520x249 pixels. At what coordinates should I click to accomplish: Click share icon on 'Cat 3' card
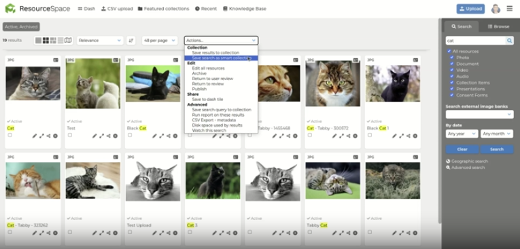point(228,233)
